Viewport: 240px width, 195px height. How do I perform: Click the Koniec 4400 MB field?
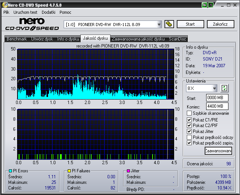pyautogui.click(x=217, y=106)
